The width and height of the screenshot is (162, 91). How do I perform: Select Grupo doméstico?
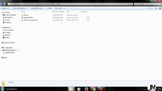coord(9,42)
